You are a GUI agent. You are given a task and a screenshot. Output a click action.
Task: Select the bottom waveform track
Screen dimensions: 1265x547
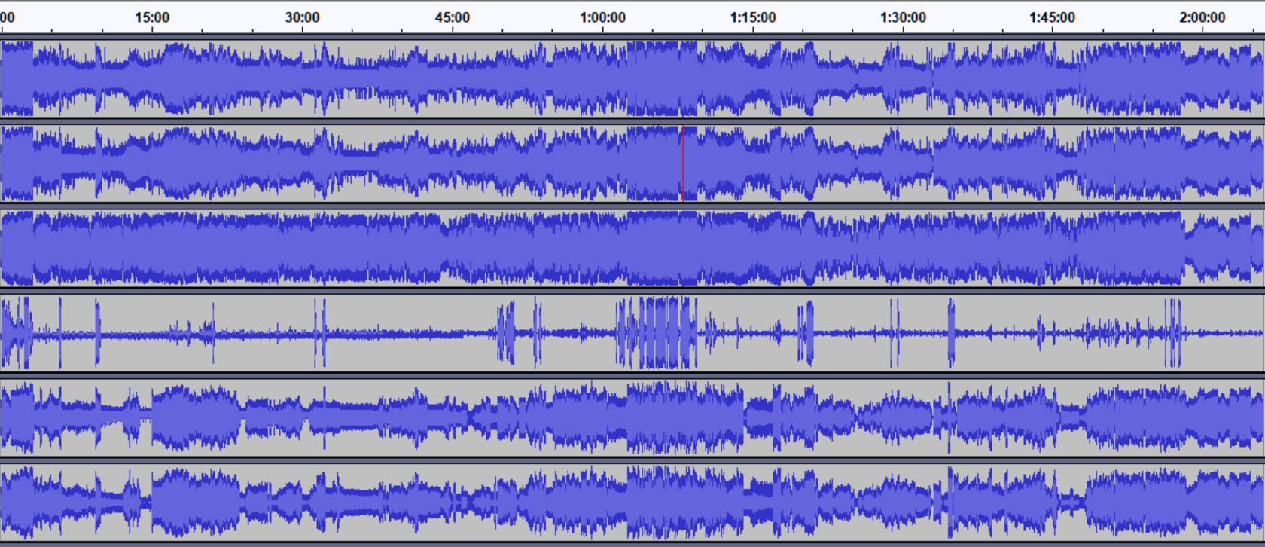632,503
